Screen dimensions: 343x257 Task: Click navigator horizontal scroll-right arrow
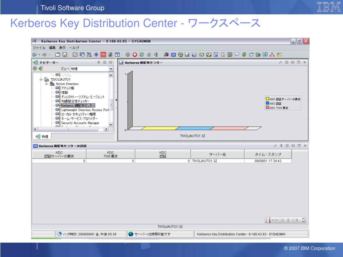[106, 129]
